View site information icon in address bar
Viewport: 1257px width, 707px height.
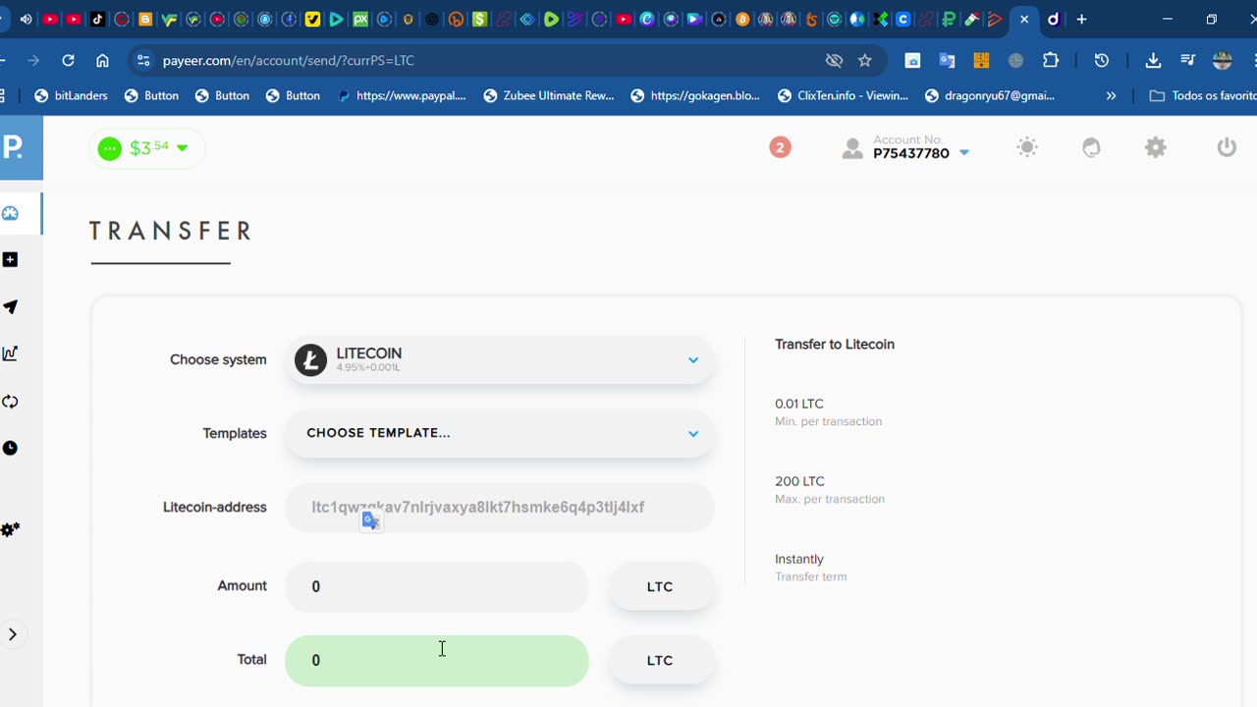[x=143, y=60]
